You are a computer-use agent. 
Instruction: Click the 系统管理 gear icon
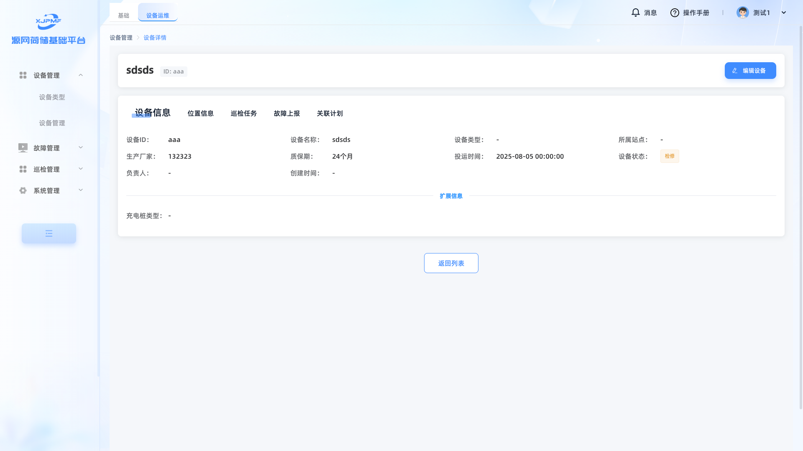coord(23,190)
